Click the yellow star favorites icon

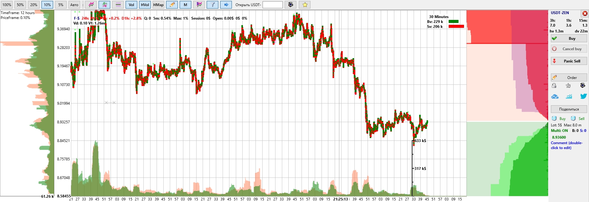[305, 5]
